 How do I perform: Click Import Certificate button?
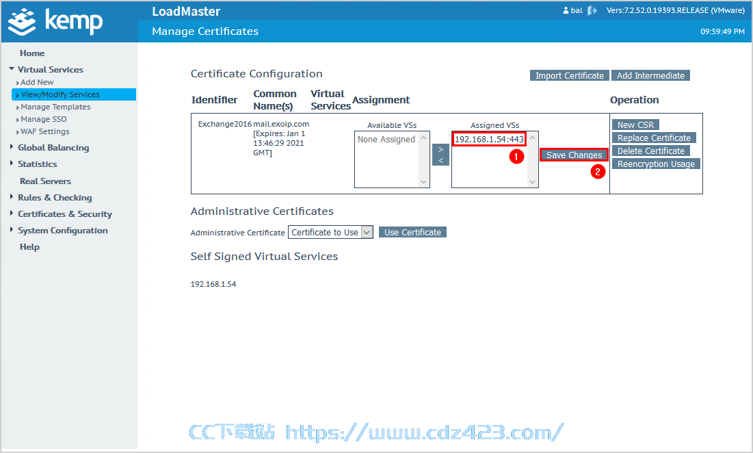(570, 75)
